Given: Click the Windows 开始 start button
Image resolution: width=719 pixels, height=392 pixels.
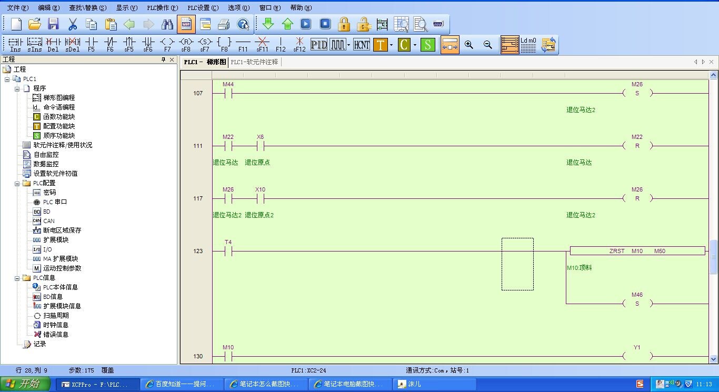Looking at the screenshot, I should tap(25, 384).
